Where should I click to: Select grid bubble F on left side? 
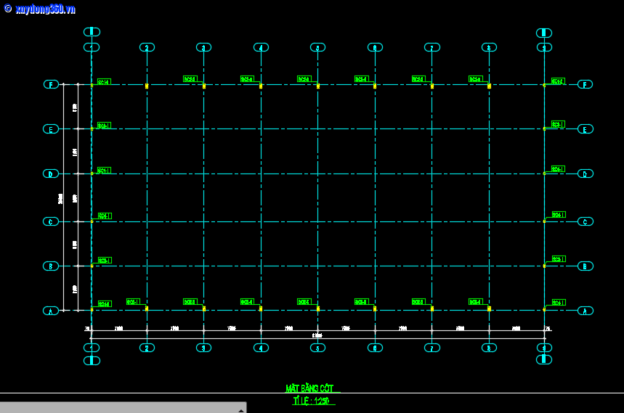[51, 84]
